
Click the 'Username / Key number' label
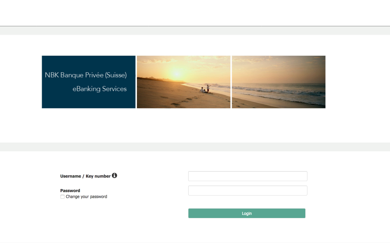click(85, 176)
